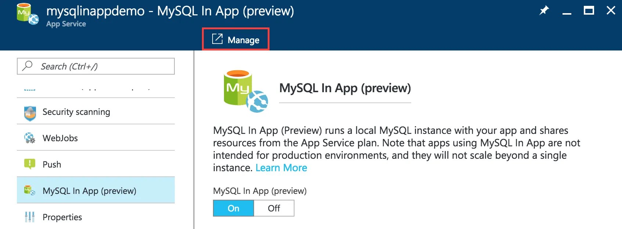This screenshot has height=229, width=622.
Task: Close the mysqlinappdemo blade
Action: [x=611, y=10]
